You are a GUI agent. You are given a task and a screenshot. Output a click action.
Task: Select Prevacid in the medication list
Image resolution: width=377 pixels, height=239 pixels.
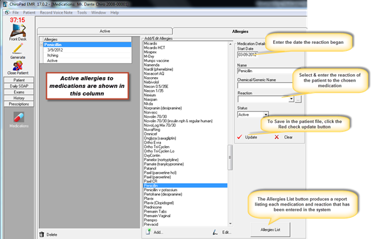[151, 225]
